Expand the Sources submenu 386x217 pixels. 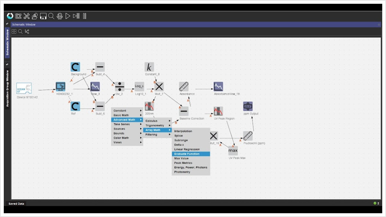pos(127,129)
